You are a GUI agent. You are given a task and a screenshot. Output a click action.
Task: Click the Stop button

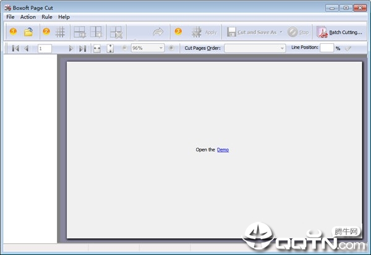tap(298, 32)
